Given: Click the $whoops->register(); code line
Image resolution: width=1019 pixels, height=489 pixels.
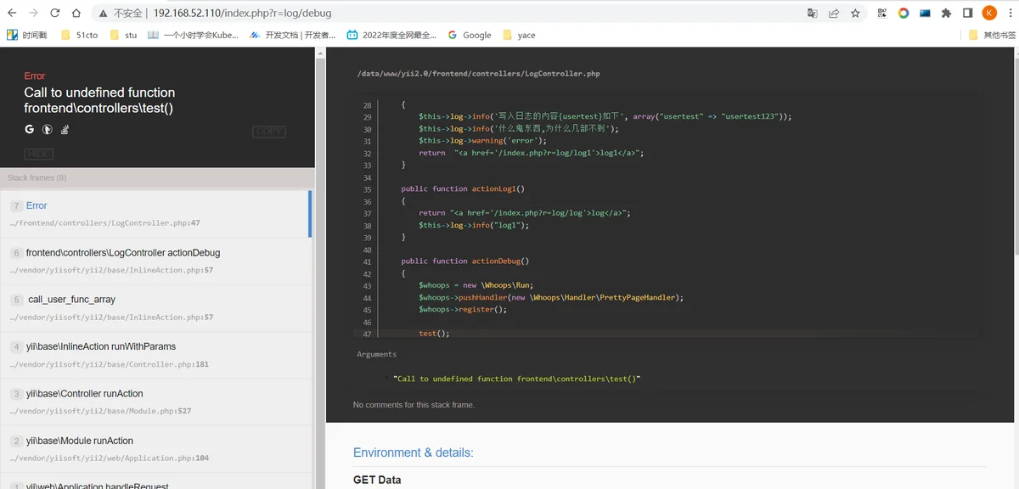Looking at the screenshot, I should [x=463, y=310].
